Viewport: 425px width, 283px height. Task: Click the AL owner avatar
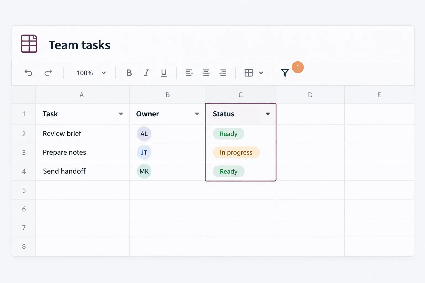[144, 134]
